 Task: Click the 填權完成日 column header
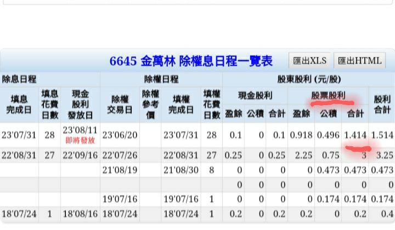tap(181, 105)
